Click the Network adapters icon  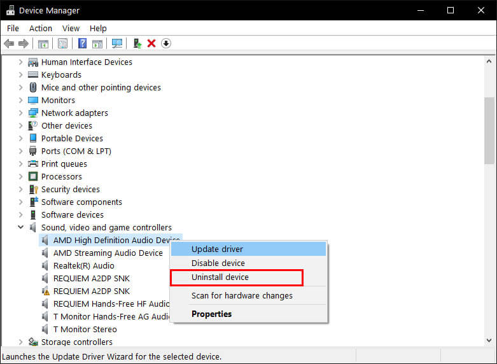click(x=33, y=113)
